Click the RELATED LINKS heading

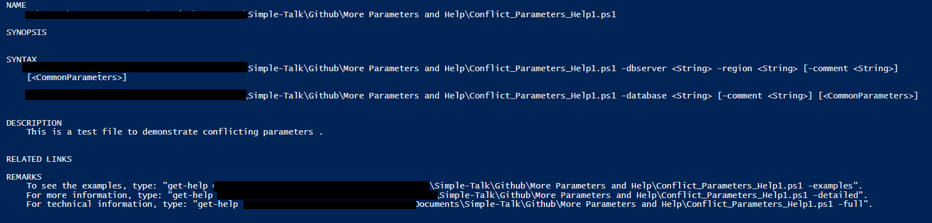coord(39,159)
